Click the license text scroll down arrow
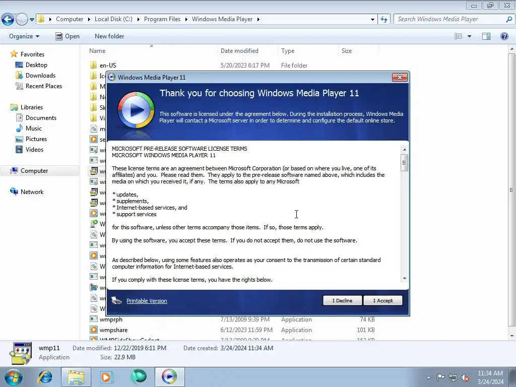Image resolution: width=516 pixels, height=387 pixels. click(x=405, y=278)
